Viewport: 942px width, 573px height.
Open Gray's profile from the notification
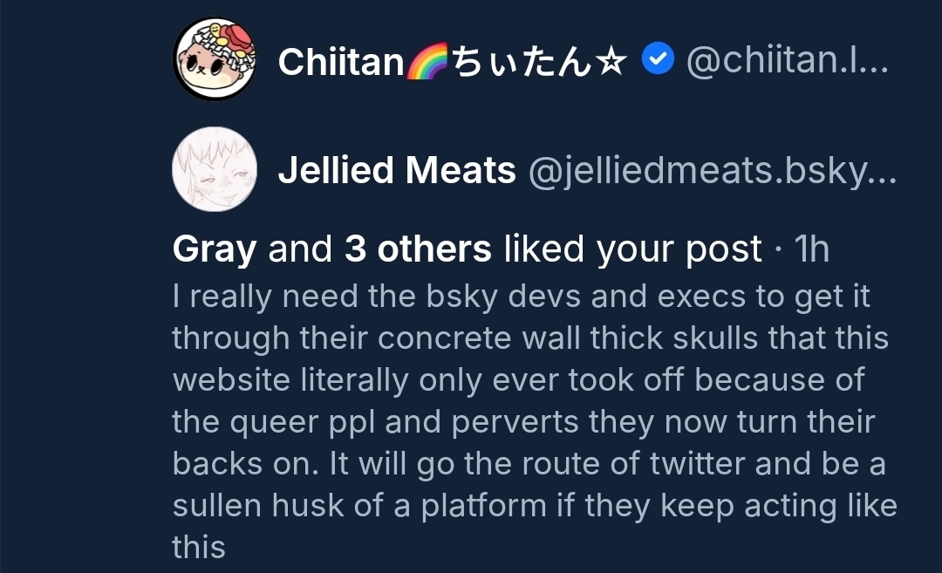(215, 250)
